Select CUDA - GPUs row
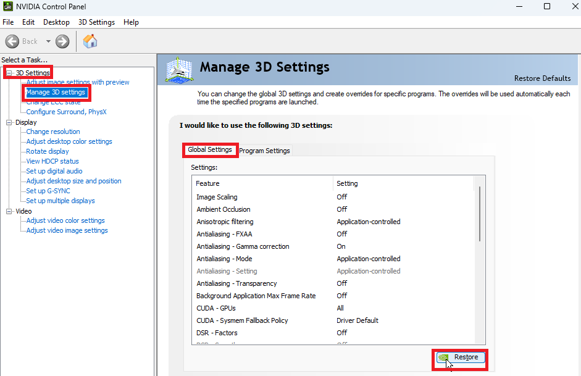This screenshot has height=376, width=581. pos(333,308)
